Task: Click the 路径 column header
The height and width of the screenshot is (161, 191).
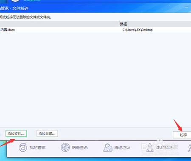Action: coord(124,24)
